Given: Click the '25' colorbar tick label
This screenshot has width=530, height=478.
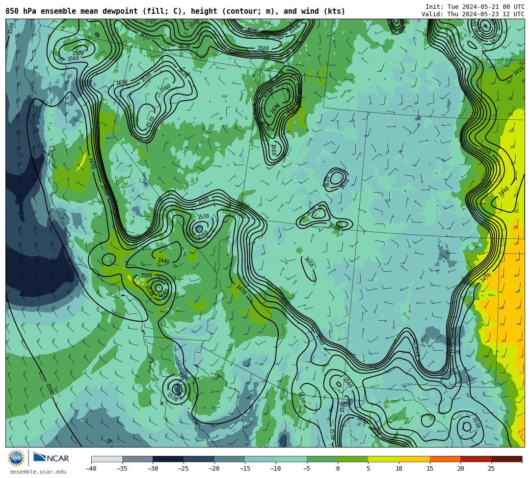Looking at the screenshot, I should click(x=491, y=469).
